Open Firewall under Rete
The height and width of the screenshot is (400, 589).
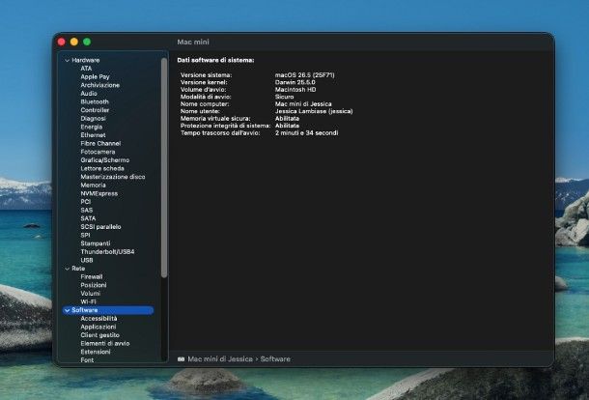pos(92,276)
